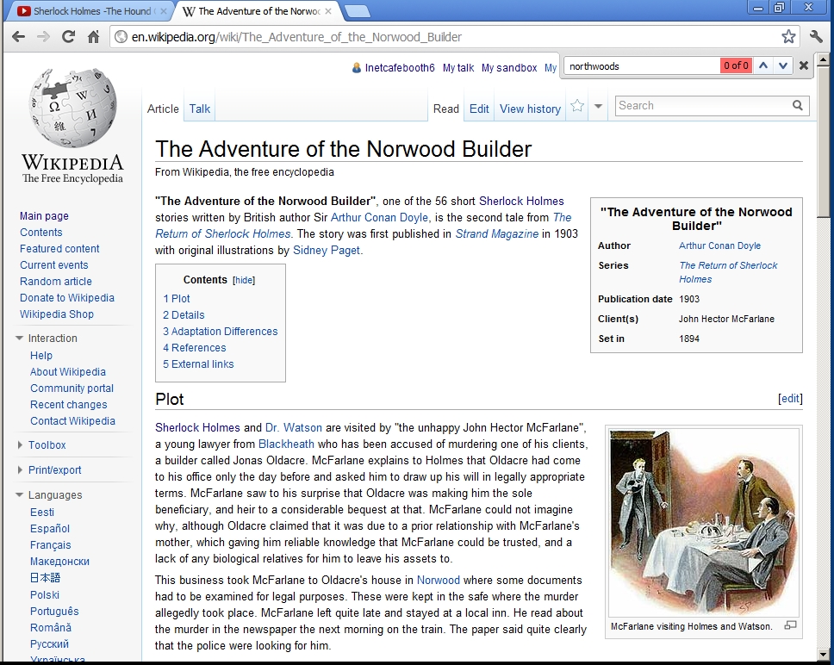Screen dimensions: 834x665
Task: Close the Sherlock Holmes YouTube tab
Action: pyautogui.click(x=164, y=10)
